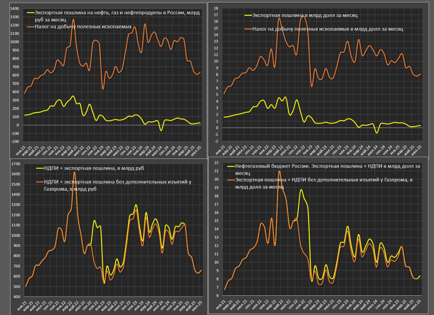434x315 pixels.
Task: Click legend entry about no extra Gazprom withdrawals, rubles
Action: click(x=118, y=186)
